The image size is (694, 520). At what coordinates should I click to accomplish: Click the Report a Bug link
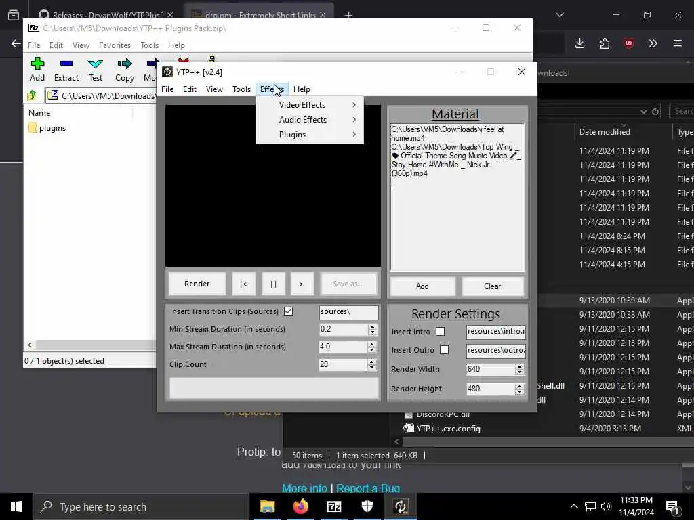tap(368, 488)
